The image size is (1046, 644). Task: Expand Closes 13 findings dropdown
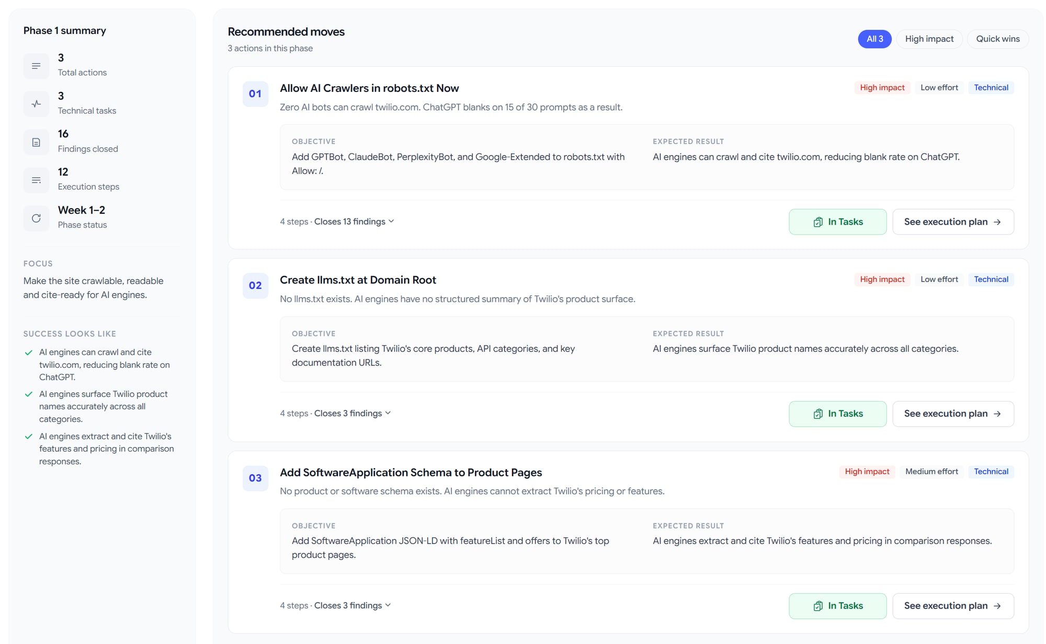point(354,221)
